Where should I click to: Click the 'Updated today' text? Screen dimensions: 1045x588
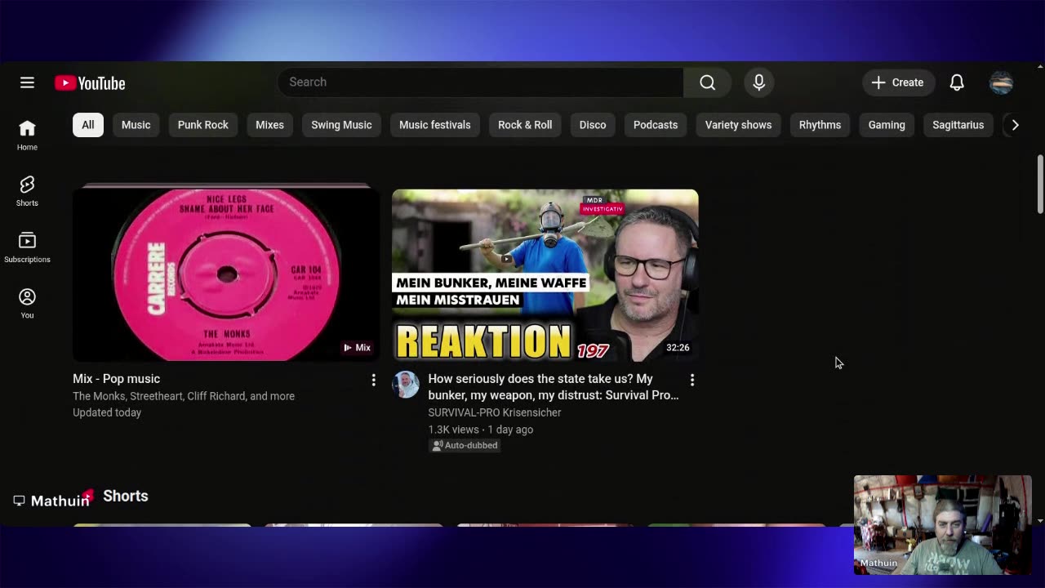(x=107, y=412)
